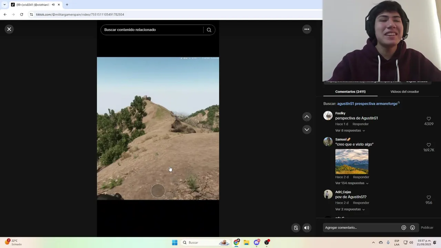
Task: Open the Windows Start menu
Action: [175, 242]
